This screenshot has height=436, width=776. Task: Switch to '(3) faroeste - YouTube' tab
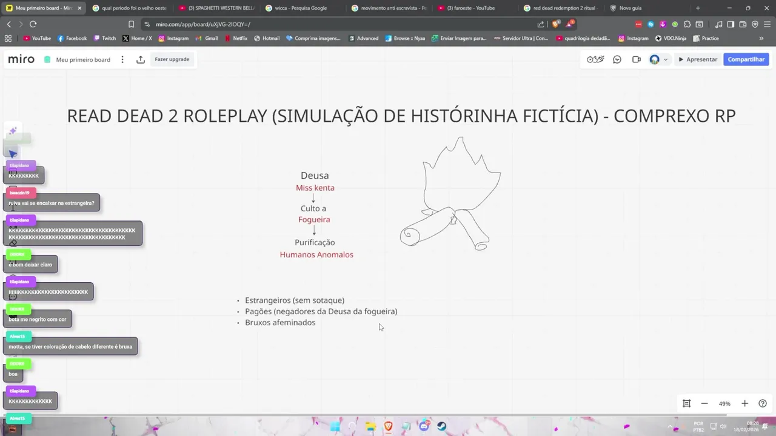click(x=475, y=8)
